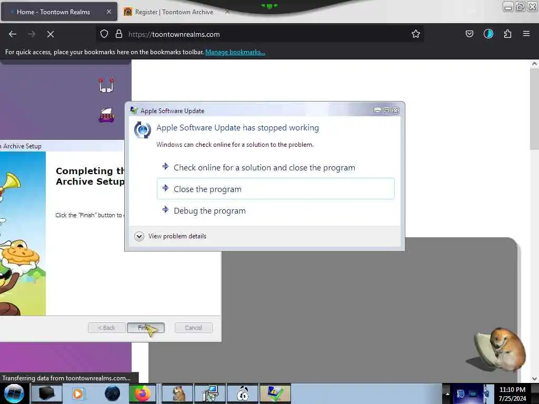Open the installer setup taskbar icon
Screen dimensions: 539x404
(210, 393)
